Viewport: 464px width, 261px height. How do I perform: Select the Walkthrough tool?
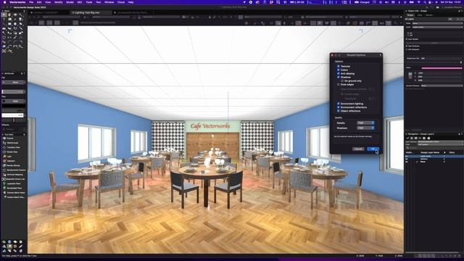[12, 143]
